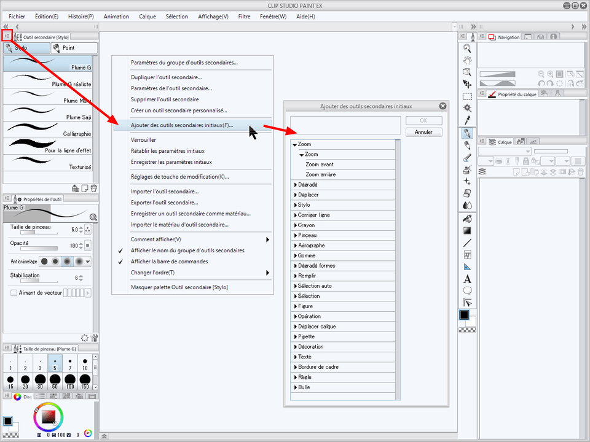Screen dimensions: 590x442
Task: Open the Calque menu in menu bar
Action: click(147, 17)
